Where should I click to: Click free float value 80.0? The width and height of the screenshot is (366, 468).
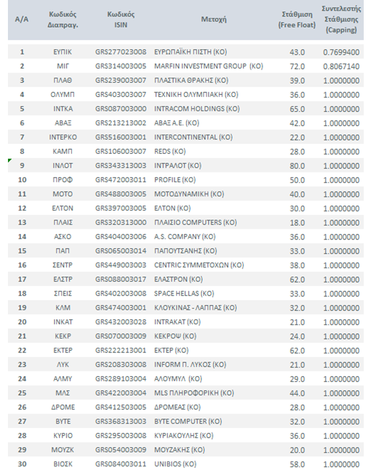(297, 166)
